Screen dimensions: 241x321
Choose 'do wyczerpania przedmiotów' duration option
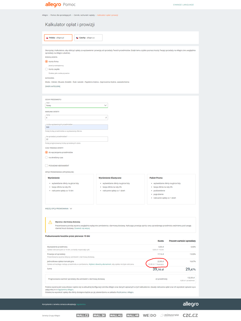pos(47,152)
